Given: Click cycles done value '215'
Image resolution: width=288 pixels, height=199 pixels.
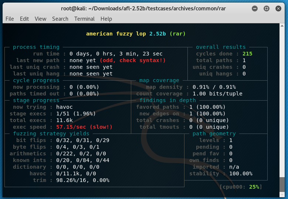Looking at the screenshot, I should [247, 54].
